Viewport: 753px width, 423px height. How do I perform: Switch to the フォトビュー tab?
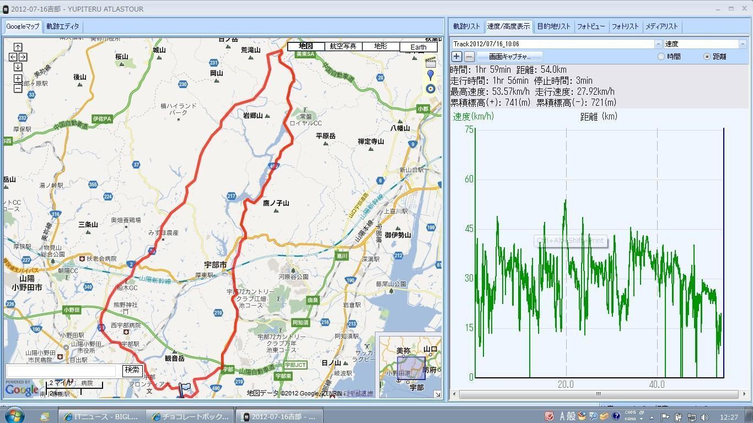pos(591,26)
